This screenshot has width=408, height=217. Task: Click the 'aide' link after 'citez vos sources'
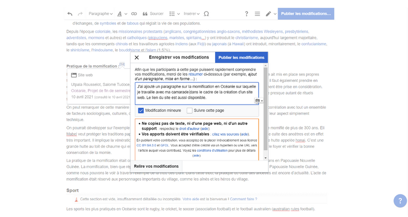pyautogui.click(x=244, y=134)
